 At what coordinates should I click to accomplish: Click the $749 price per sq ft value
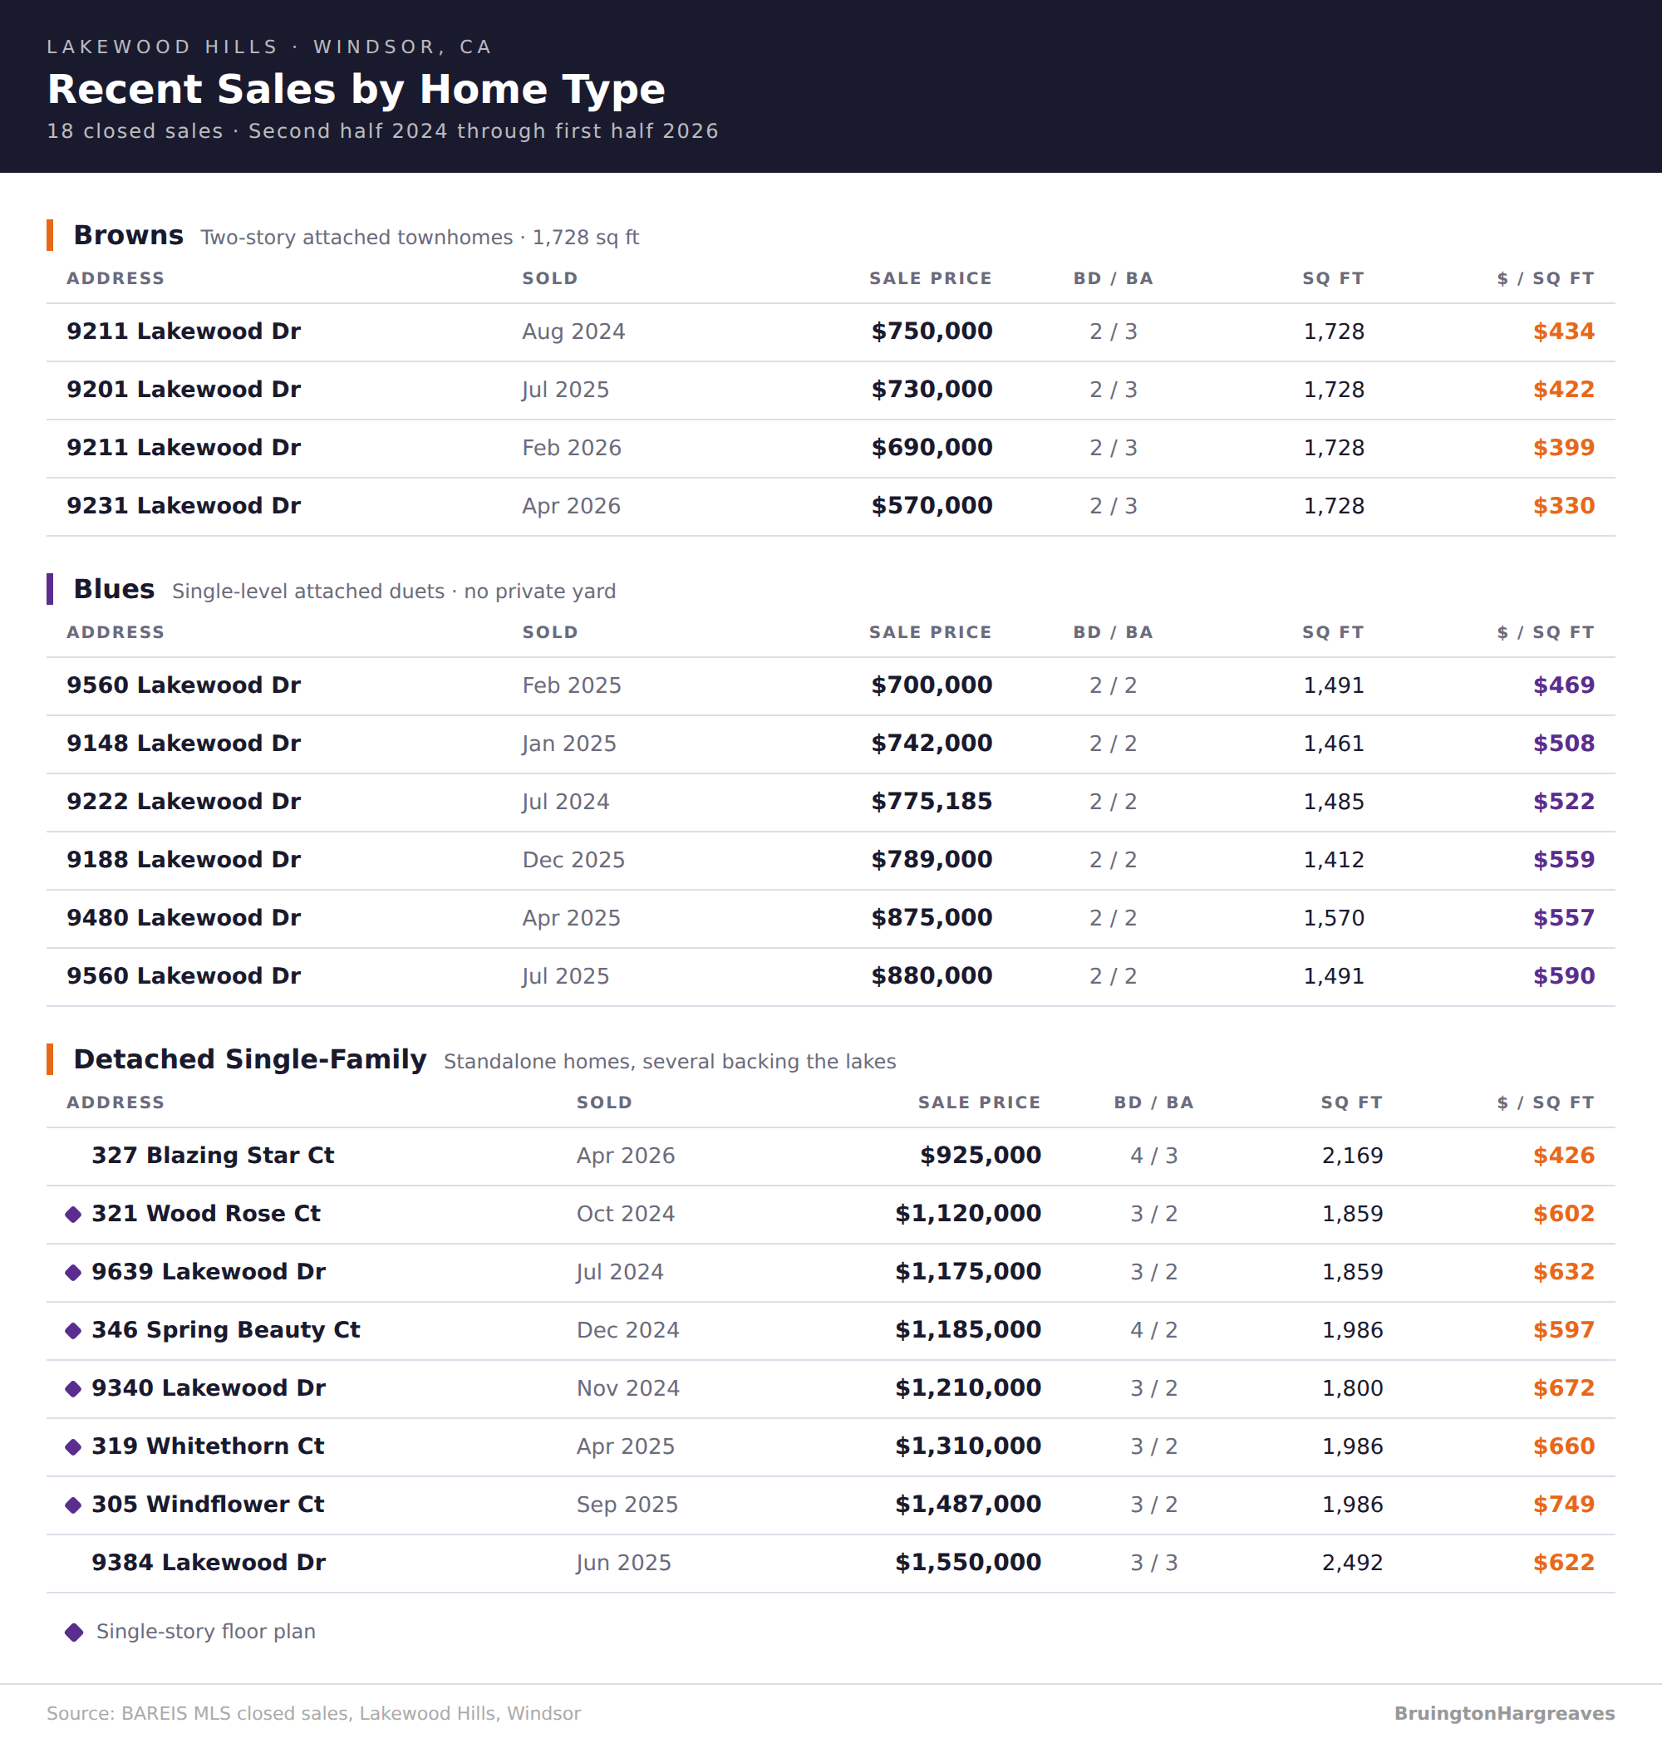tap(1564, 1505)
